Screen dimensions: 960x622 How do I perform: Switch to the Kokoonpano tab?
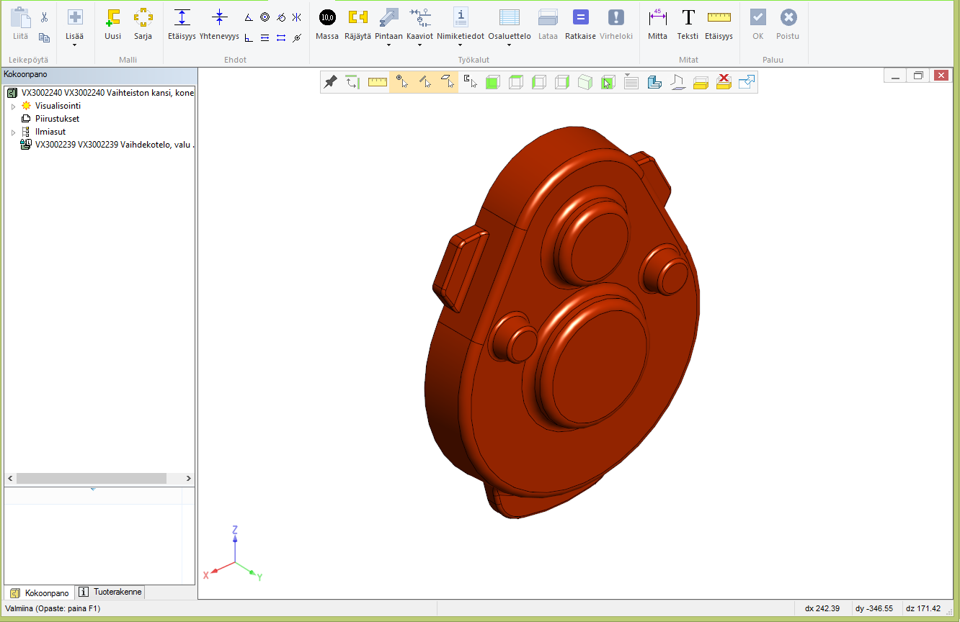click(x=40, y=592)
